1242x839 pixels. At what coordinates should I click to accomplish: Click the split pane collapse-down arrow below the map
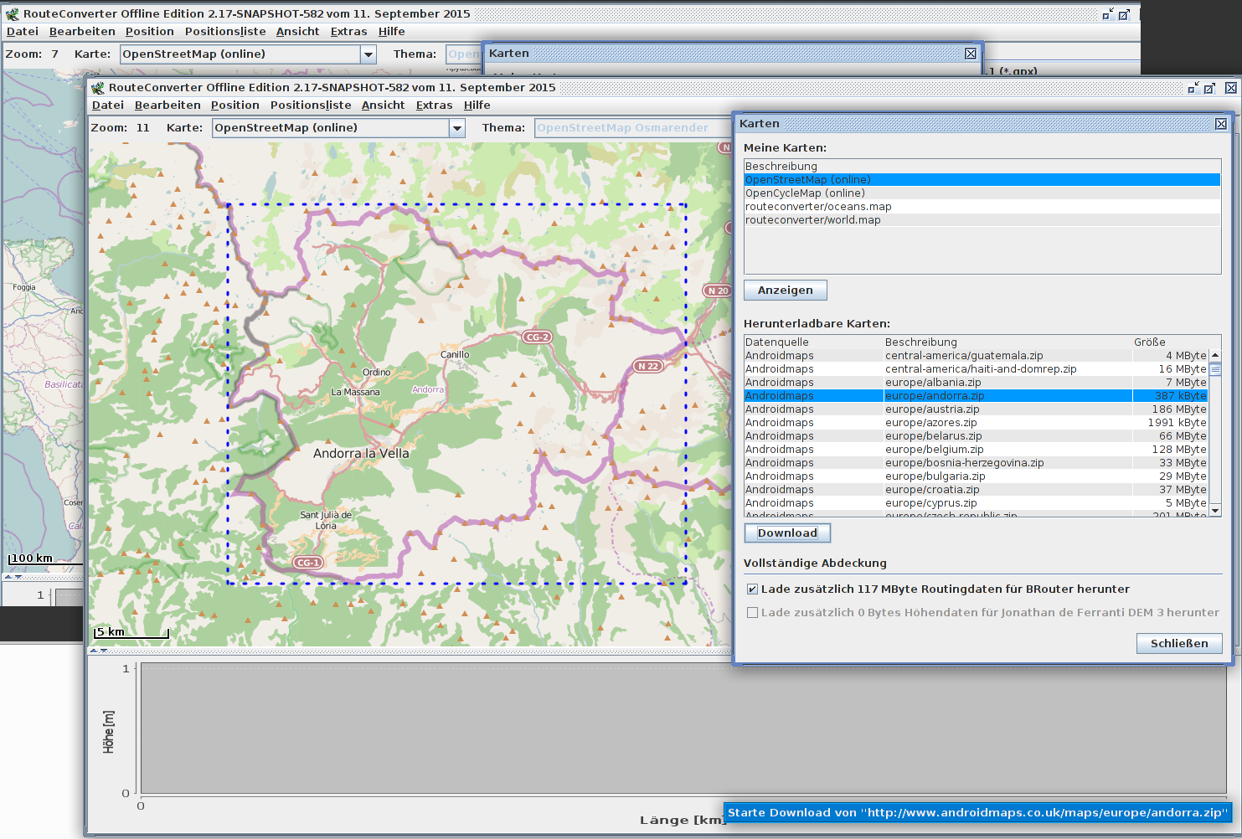[x=104, y=651]
